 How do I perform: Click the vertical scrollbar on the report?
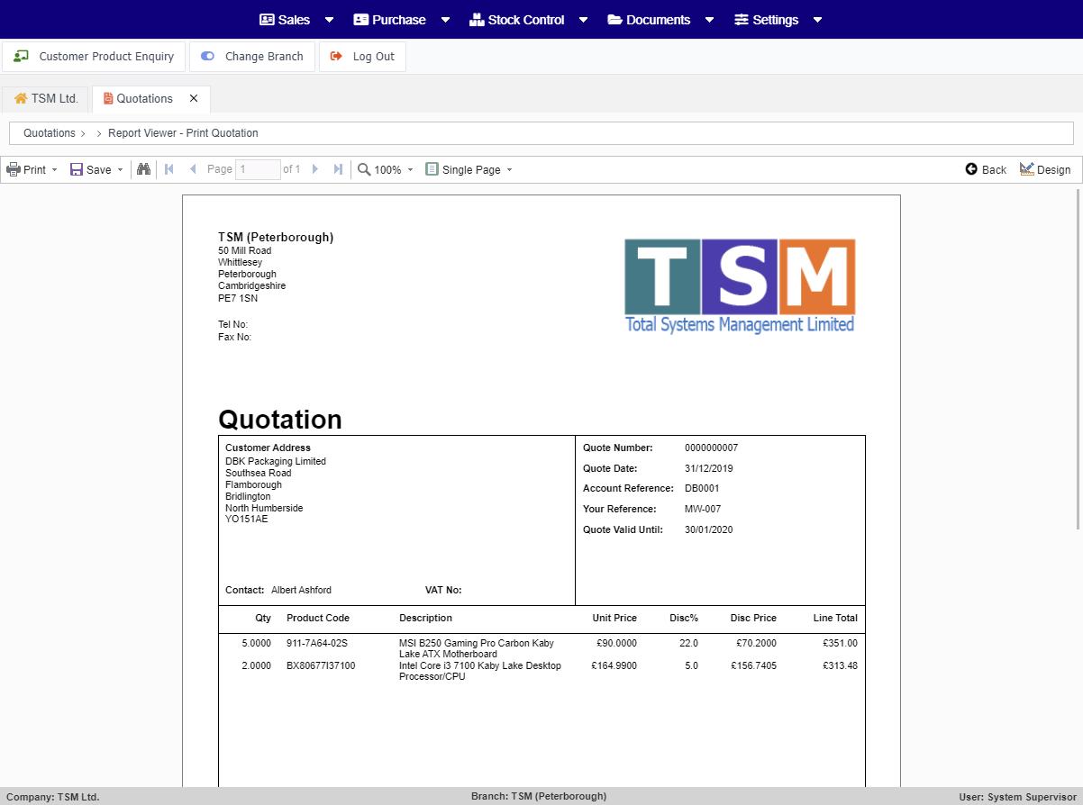[1079, 360]
